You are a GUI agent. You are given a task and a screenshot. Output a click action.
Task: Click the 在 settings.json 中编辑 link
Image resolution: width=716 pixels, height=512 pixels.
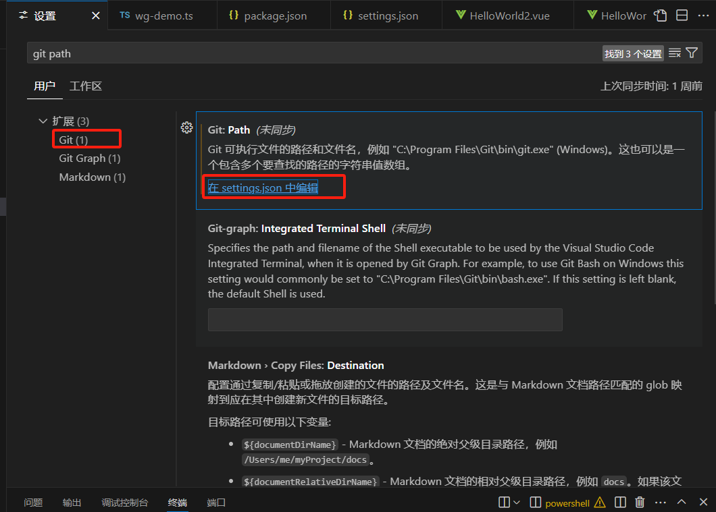[263, 188]
